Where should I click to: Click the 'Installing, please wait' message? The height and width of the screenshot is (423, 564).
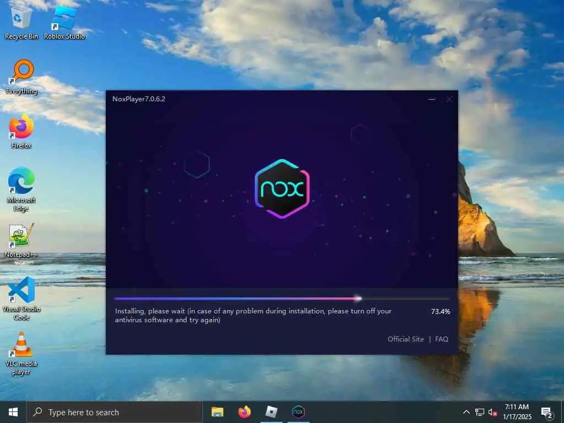tap(253, 316)
